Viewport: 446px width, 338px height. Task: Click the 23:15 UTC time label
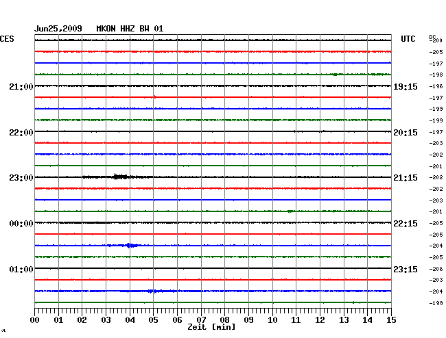tap(406, 269)
